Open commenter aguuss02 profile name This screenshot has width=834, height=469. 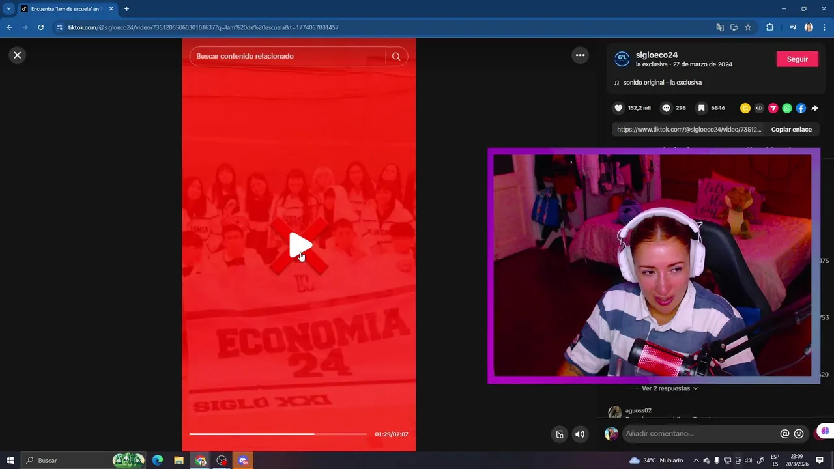638,410
